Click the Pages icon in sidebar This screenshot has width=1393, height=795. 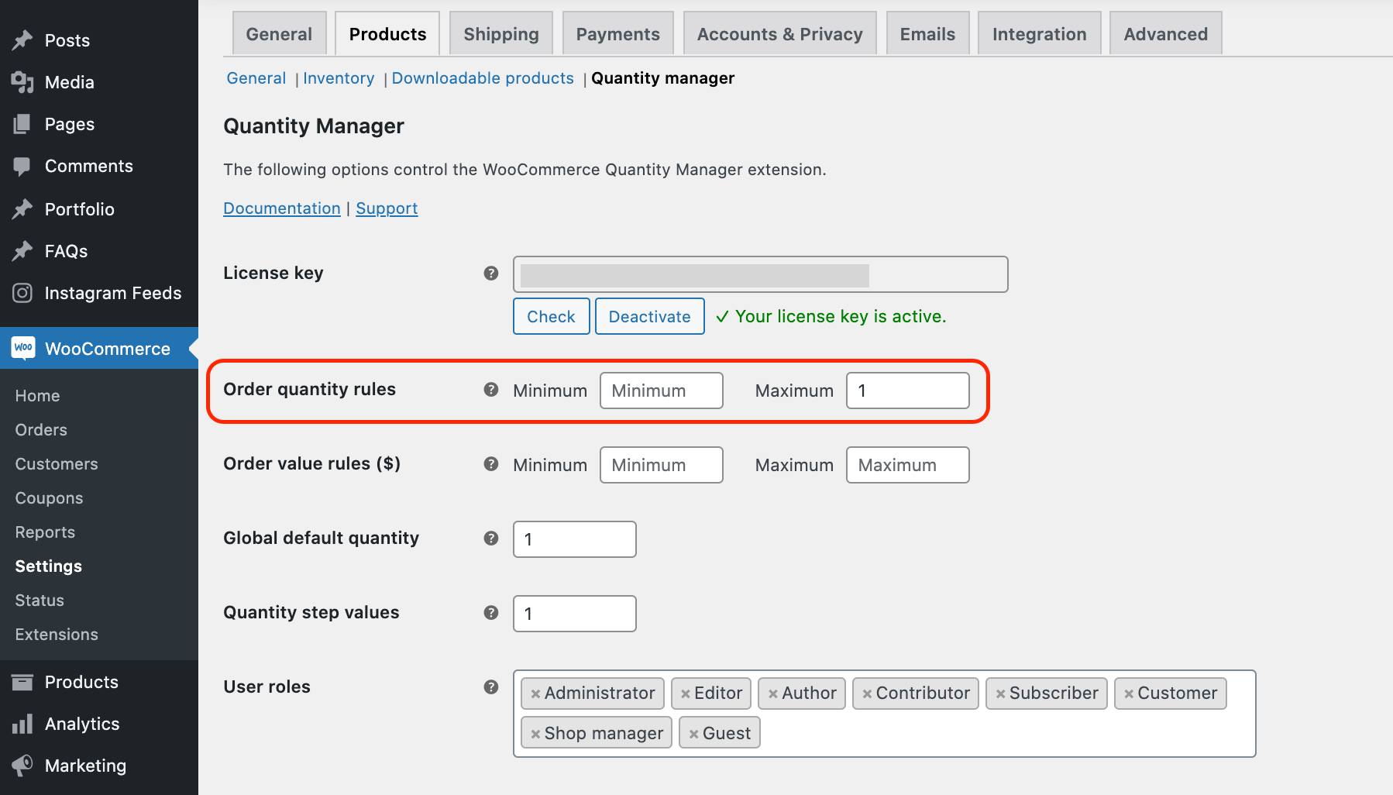pyautogui.click(x=22, y=124)
